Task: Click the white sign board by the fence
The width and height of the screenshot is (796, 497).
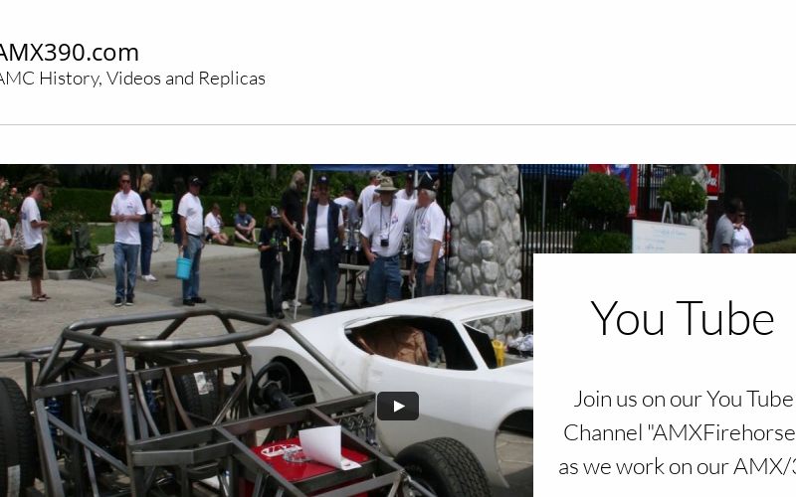Action: pos(666,237)
